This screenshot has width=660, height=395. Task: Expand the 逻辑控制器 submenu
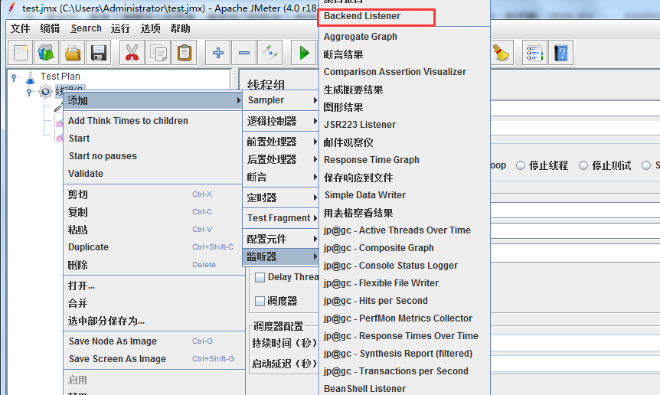point(280,121)
